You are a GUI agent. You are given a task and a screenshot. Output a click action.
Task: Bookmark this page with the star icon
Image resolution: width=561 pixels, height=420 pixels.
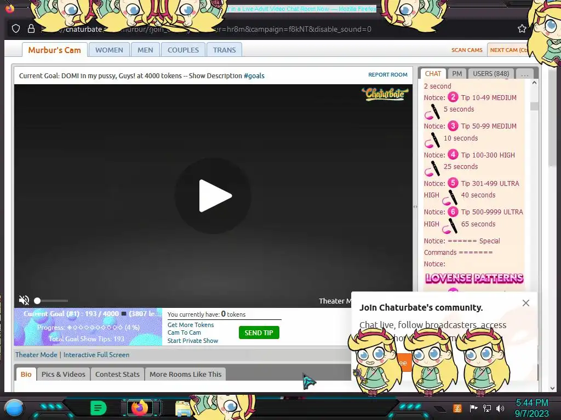[522, 28]
